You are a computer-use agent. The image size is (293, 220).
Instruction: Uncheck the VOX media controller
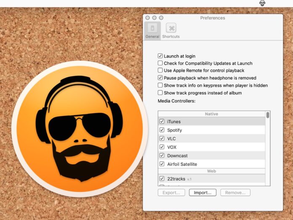162,147
